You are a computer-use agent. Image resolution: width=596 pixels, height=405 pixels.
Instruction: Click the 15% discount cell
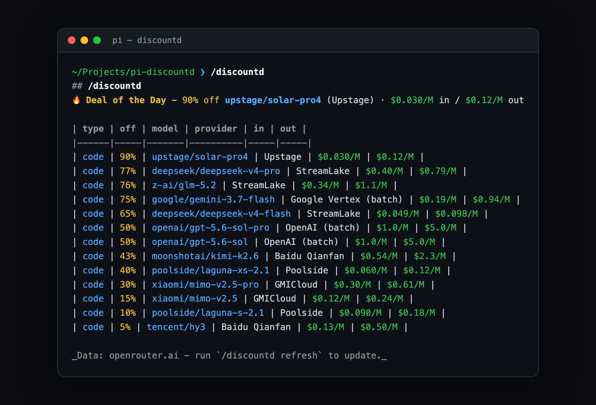point(128,299)
